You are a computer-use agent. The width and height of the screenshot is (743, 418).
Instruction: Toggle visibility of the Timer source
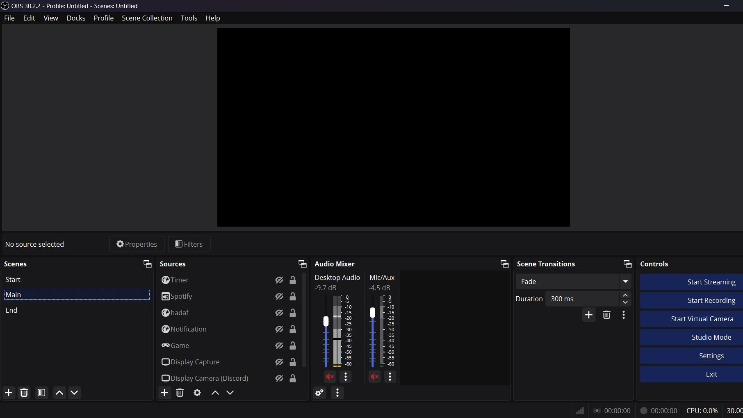pyautogui.click(x=279, y=280)
